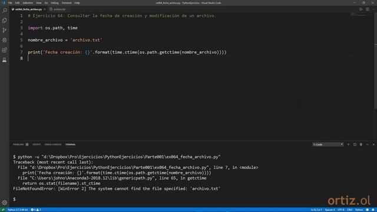The width and height of the screenshot is (377, 212).
Task: Select the Python interpreter in the status bar
Action: 18,210
